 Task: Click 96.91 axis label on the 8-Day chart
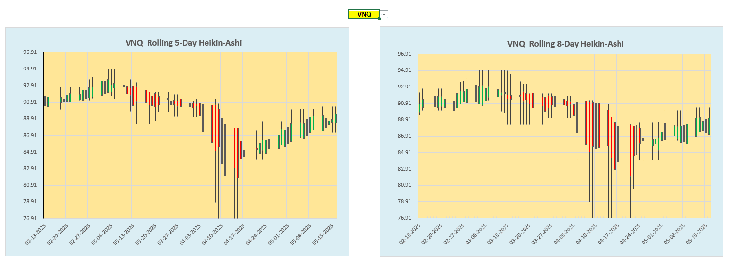point(405,54)
